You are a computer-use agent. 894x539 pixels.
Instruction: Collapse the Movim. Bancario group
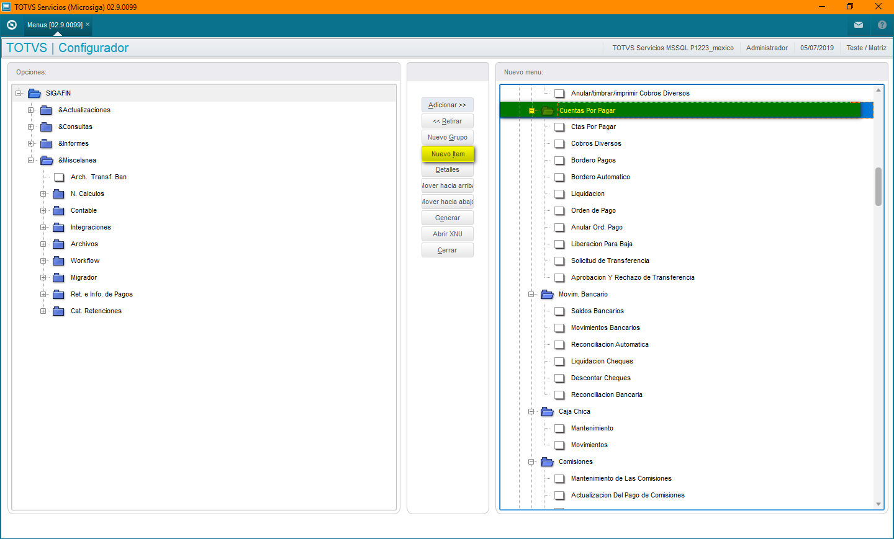[531, 294]
